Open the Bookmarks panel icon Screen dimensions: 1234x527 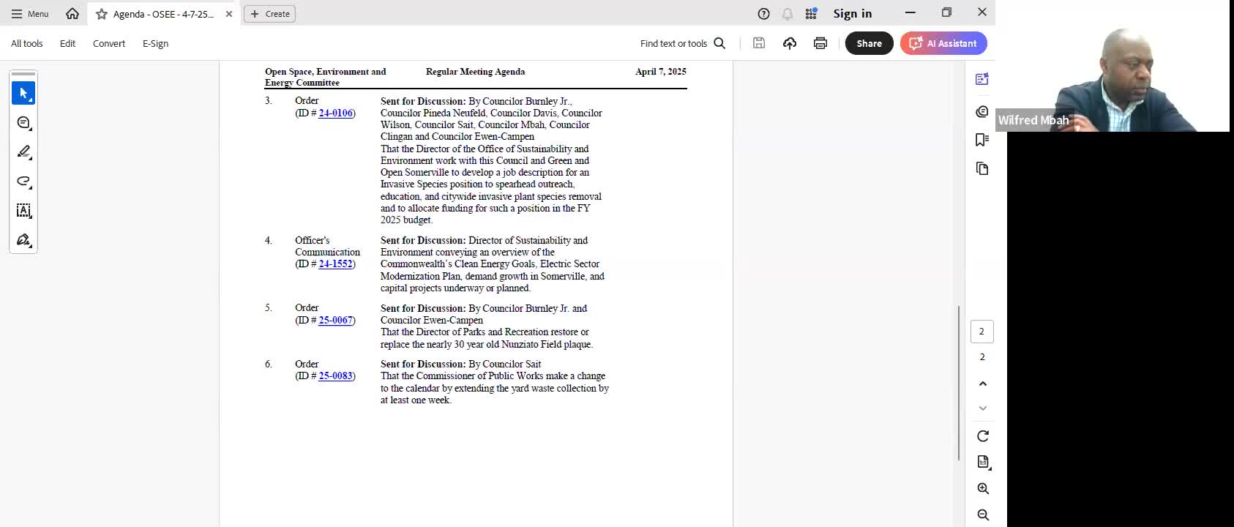[982, 140]
